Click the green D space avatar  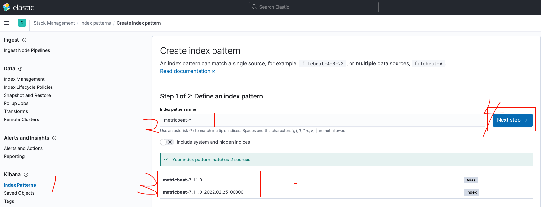(x=22, y=23)
